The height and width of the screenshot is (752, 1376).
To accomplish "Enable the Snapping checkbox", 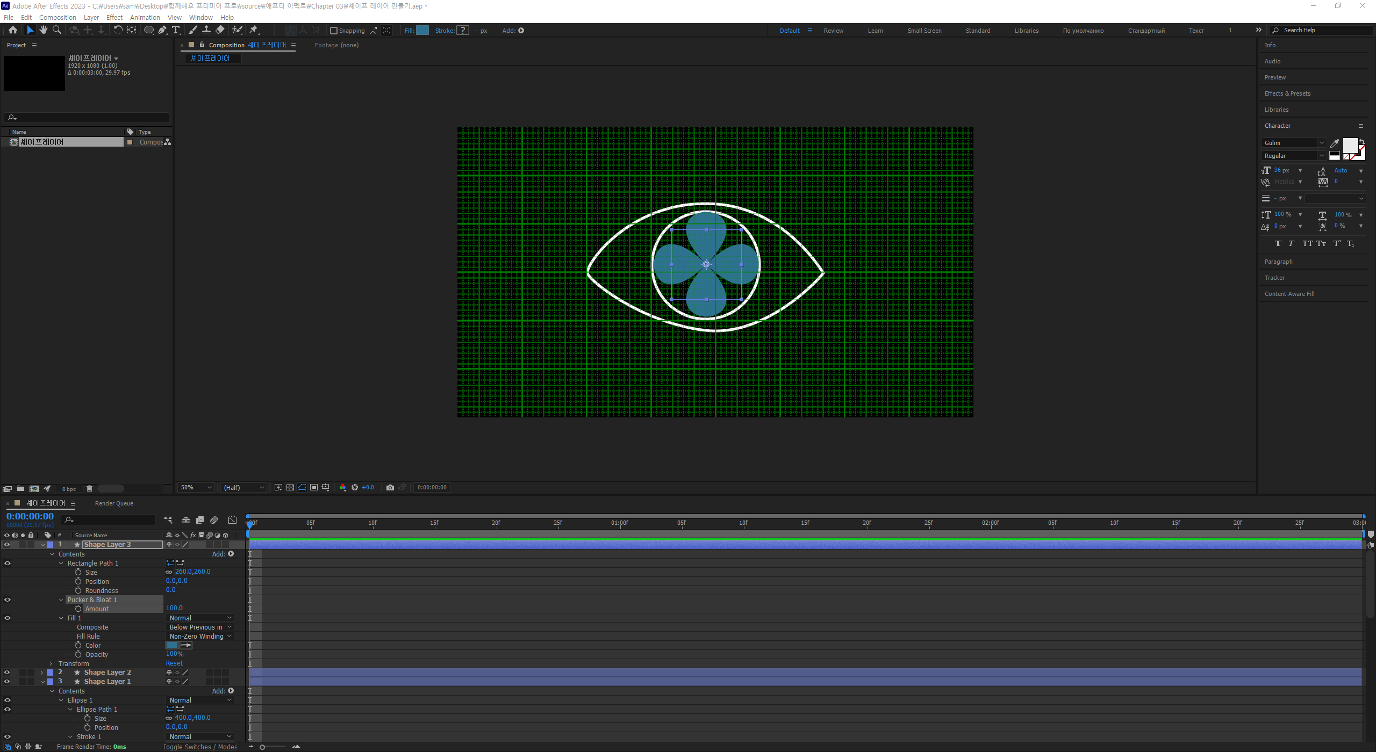I will pos(334,31).
